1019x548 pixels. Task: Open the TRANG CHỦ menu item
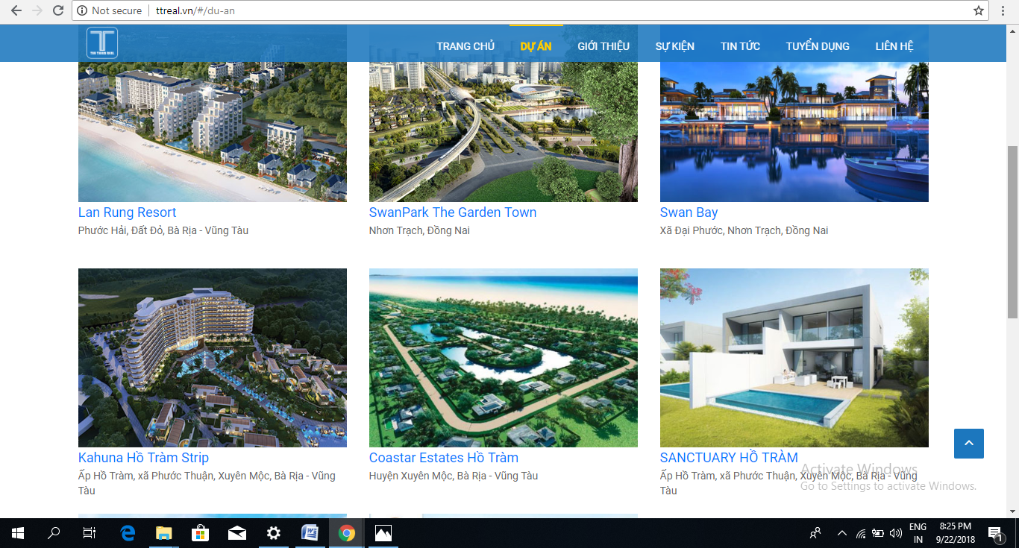[465, 46]
